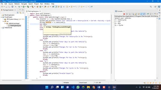Click the Clear Console icon

tap(133, 14)
